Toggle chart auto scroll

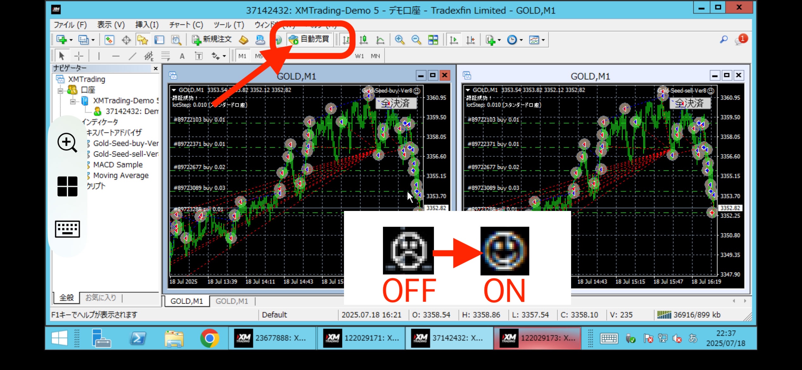point(454,40)
